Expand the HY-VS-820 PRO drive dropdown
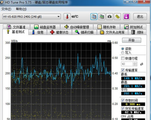 32,17
